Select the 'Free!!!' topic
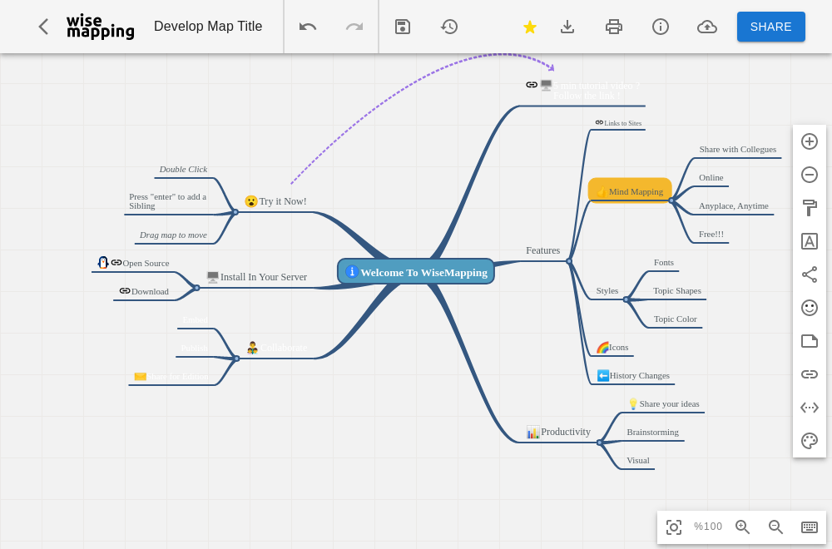Viewport: 832px width, 549px height. click(x=711, y=234)
